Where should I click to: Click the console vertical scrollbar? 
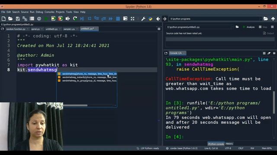click(x=274, y=102)
